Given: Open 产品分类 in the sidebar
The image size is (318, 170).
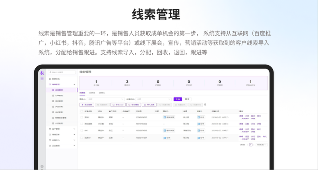Looking at the screenshot, I should (x=58, y=107).
